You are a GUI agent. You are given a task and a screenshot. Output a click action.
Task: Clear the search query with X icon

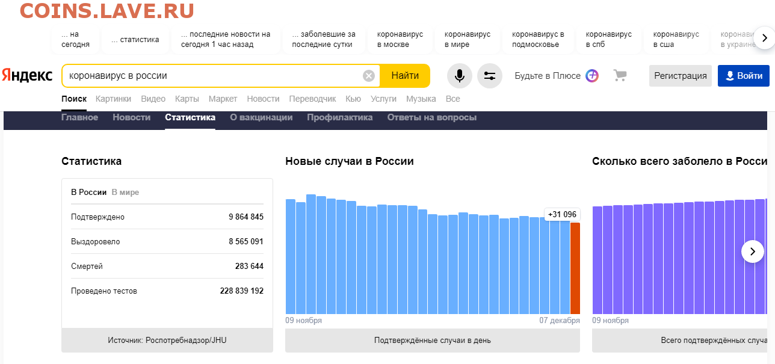click(369, 76)
